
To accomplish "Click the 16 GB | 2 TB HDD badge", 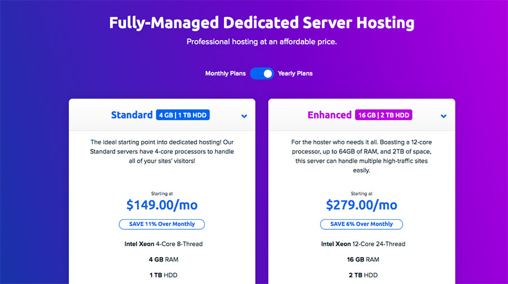I will [384, 115].
